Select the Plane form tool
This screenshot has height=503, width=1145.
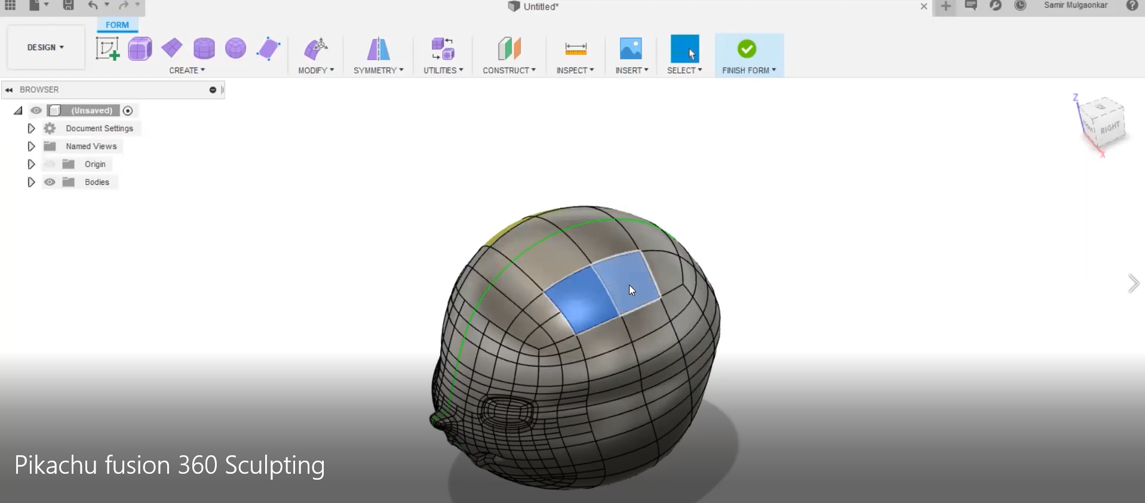(172, 48)
